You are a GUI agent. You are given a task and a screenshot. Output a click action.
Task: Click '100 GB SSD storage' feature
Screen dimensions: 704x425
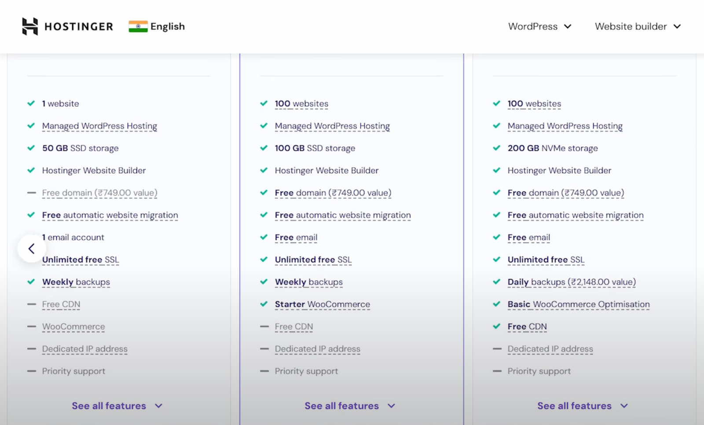pyautogui.click(x=315, y=148)
